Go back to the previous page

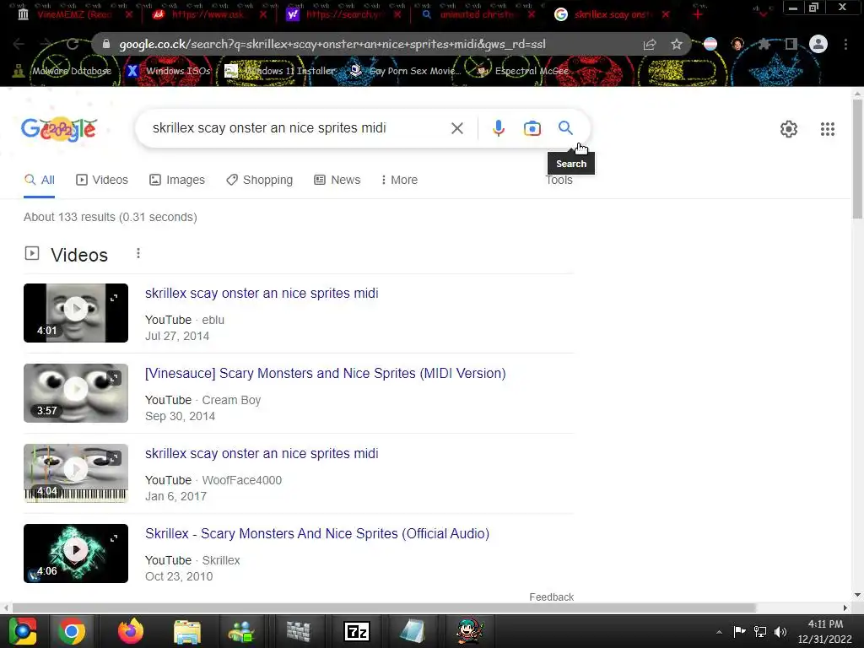coord(19,44)
